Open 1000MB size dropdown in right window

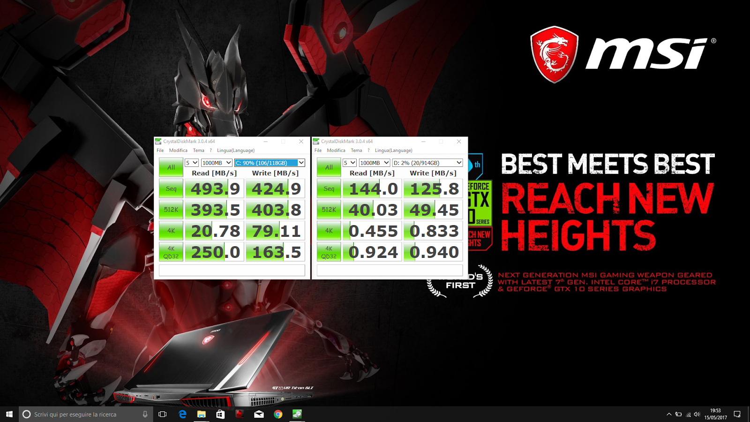pyautogui.click(x=375, y=163)
